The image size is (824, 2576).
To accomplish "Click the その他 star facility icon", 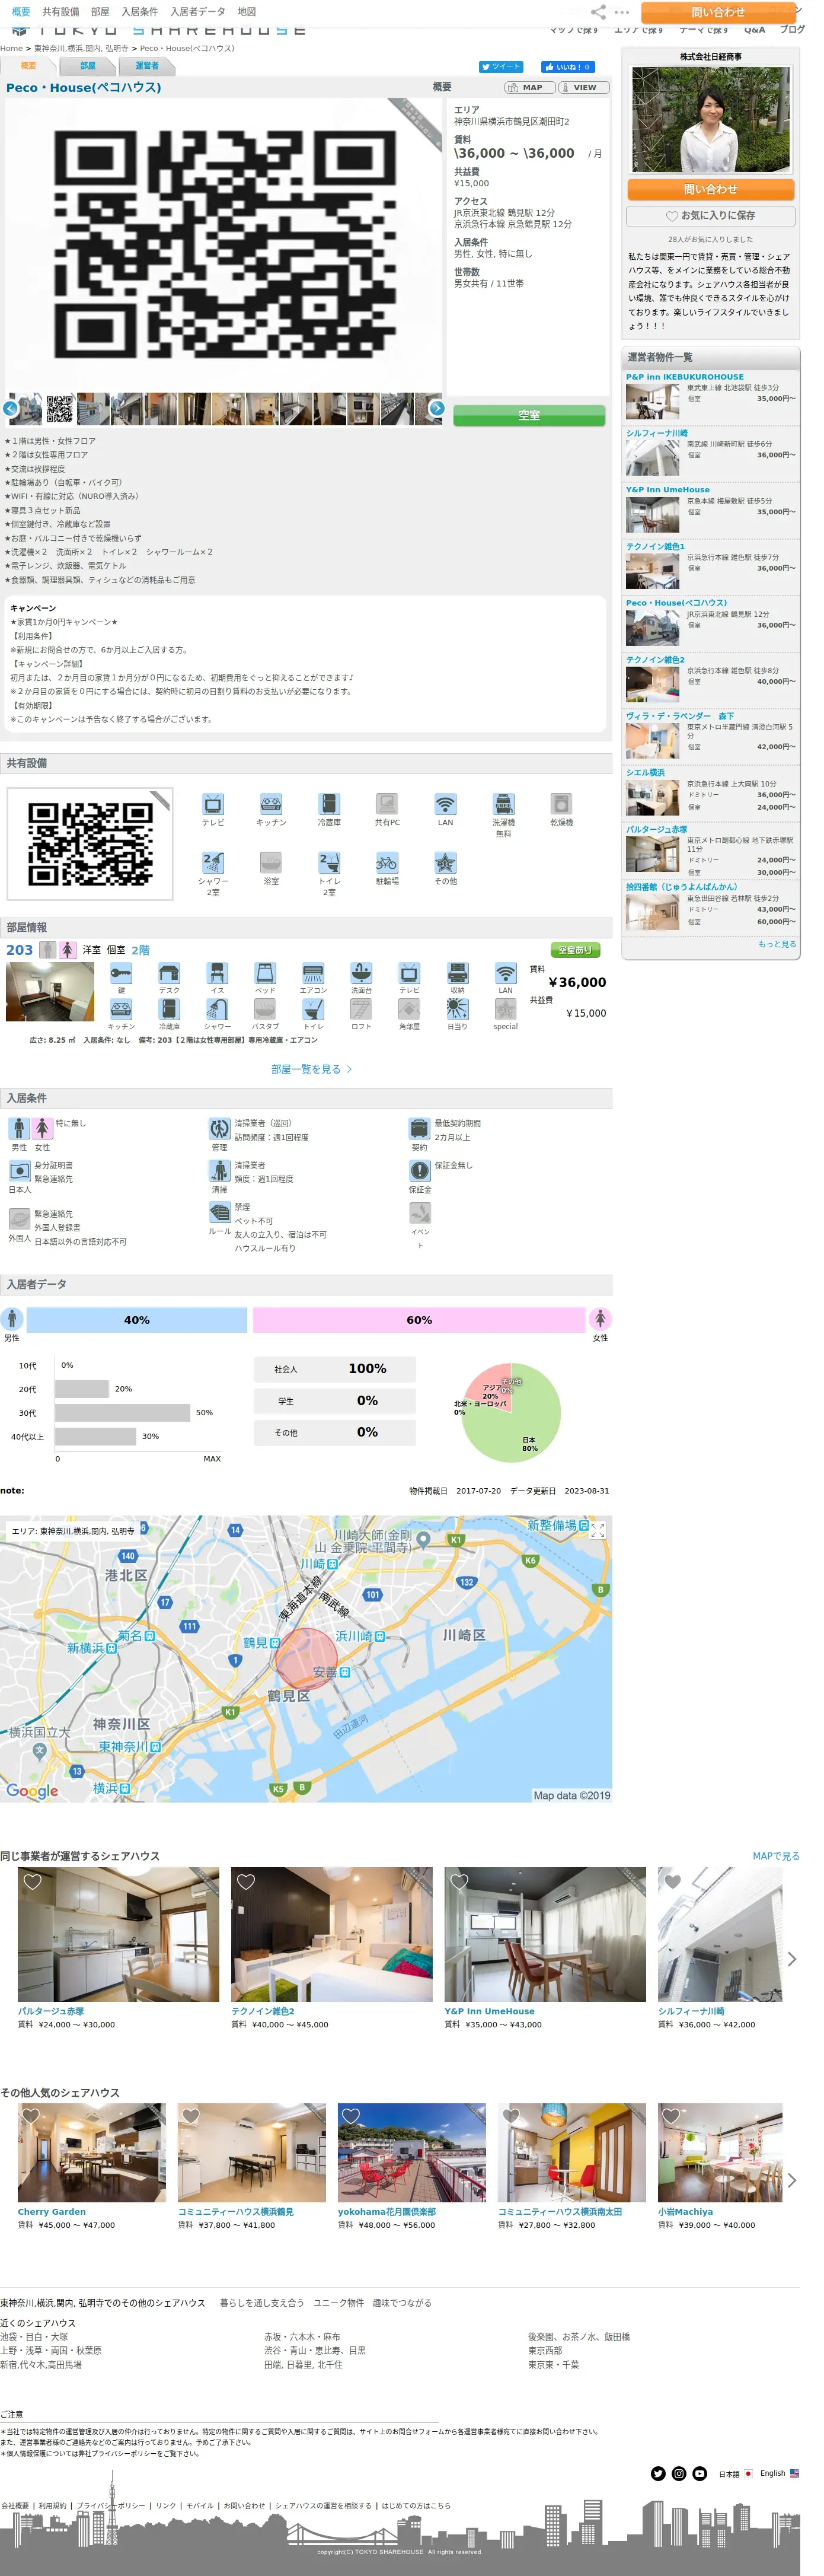I will click(445, 863).
